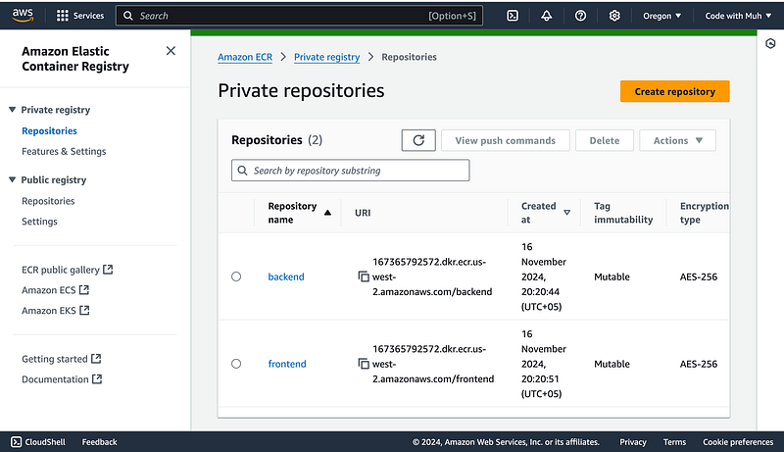Select the frontend repository radio button
The image size is (784, 452).
(x=236, y=364)
